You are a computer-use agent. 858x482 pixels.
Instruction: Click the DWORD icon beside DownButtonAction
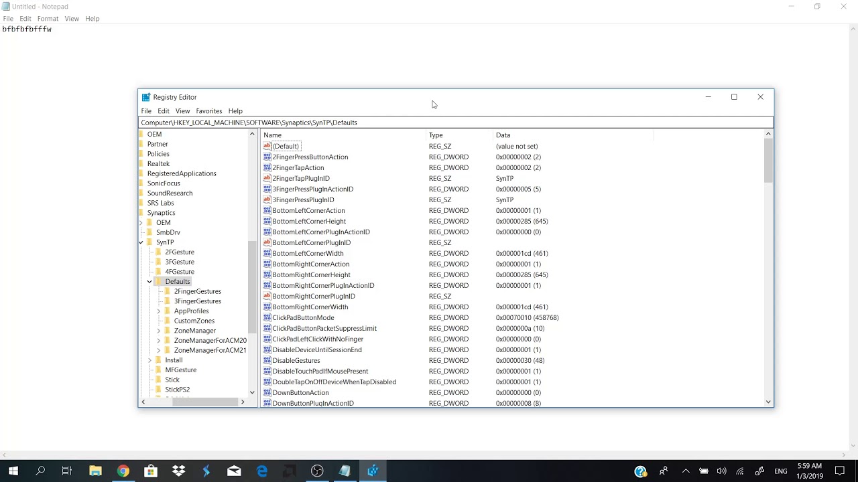[267, 392]
